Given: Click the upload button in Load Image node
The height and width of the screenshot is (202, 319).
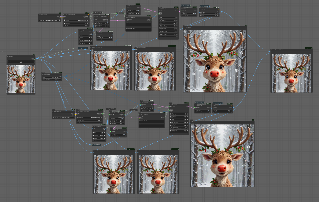Looking at the screenshot, I should (21, 63).
